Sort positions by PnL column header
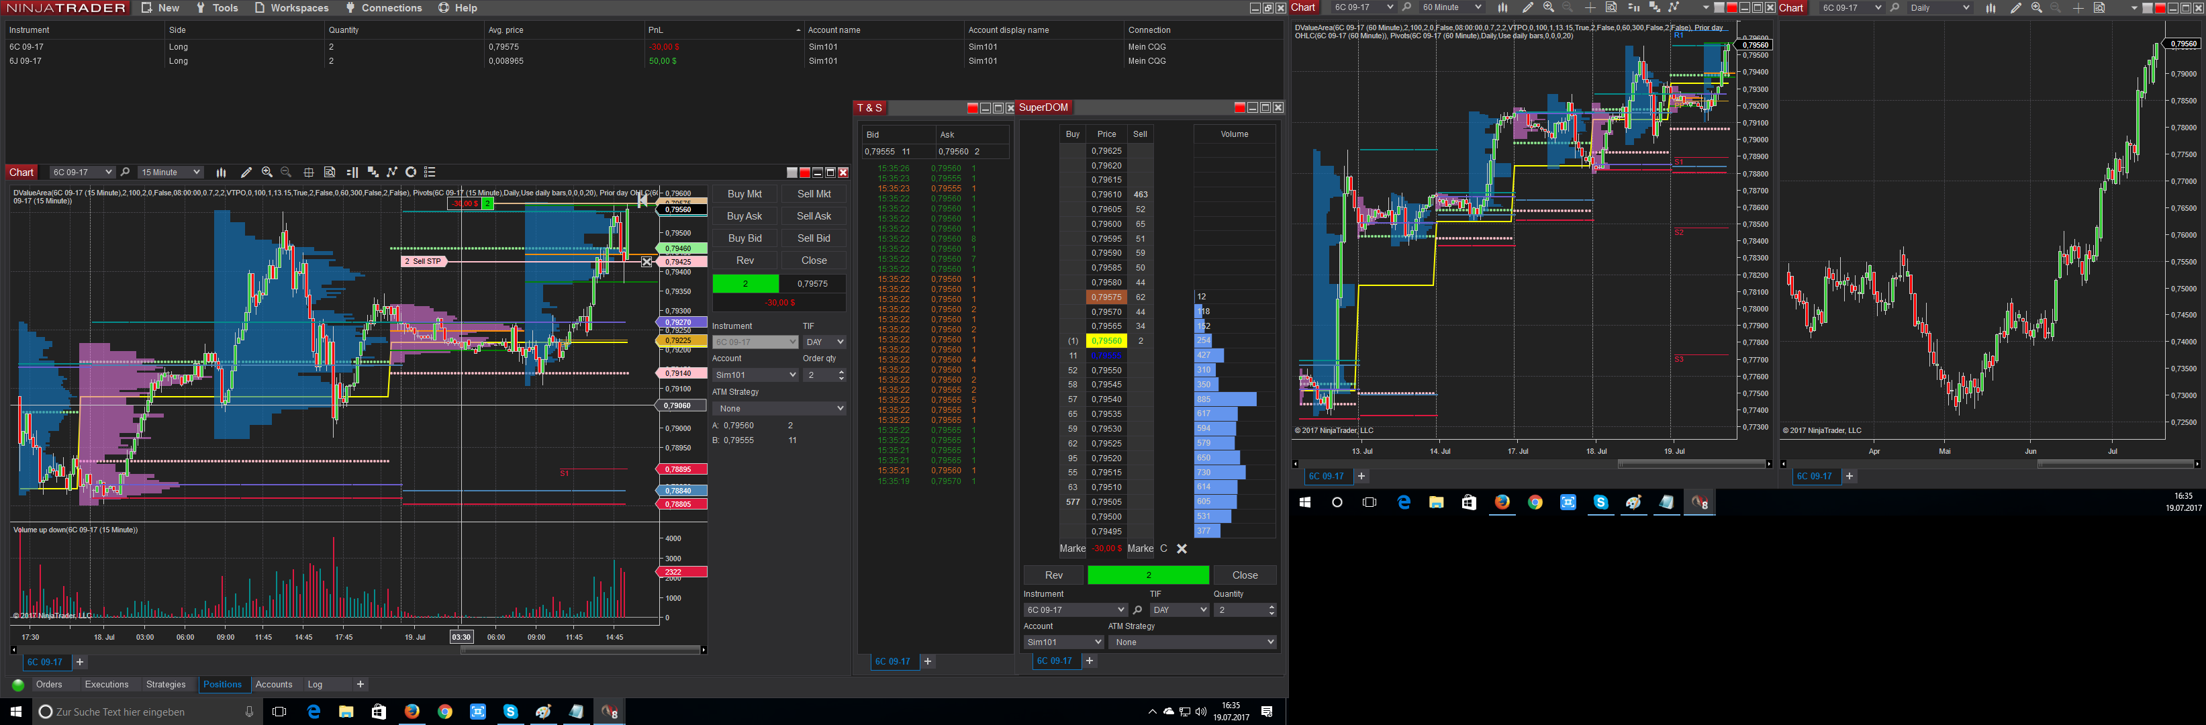The height and width of the screenshot is (725, 2206). point(724,30)
